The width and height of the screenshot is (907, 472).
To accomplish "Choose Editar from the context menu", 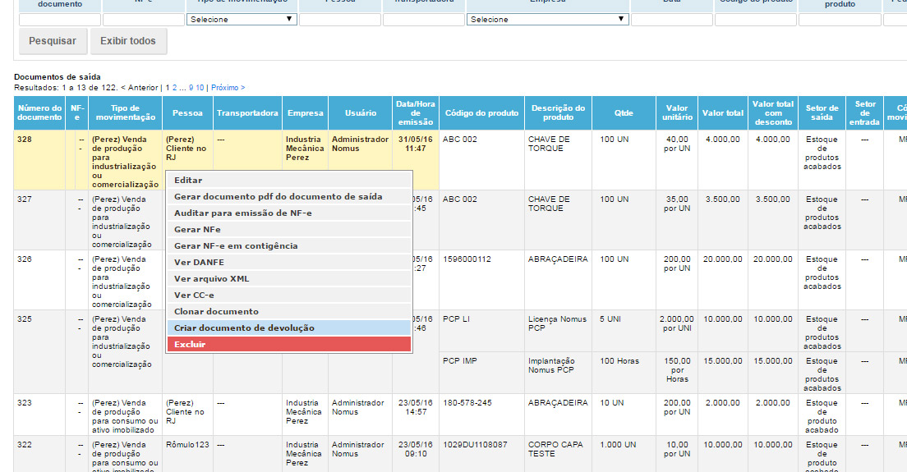I will pyautogui.click(x=188, y=180).
